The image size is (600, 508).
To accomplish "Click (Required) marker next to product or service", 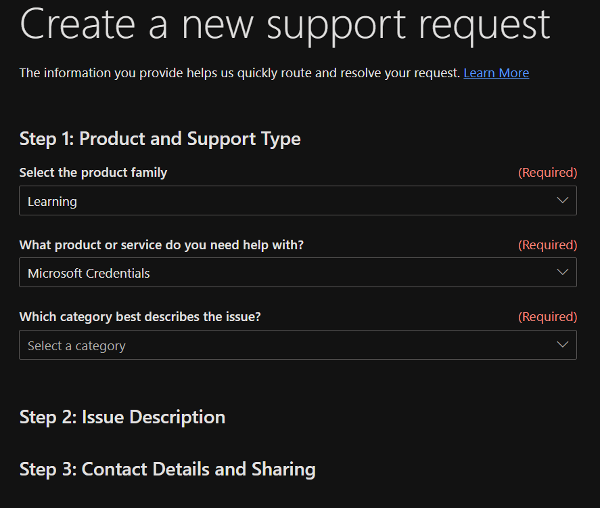I will click(547, 245).
